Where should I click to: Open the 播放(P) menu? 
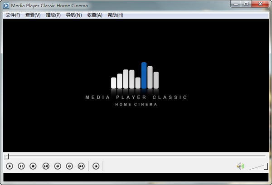pyautogui.click(x=53, y=15)
